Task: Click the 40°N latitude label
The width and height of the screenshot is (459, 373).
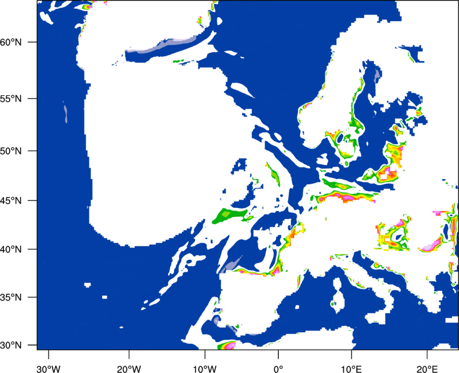Action: [x=11, y=250]
